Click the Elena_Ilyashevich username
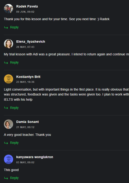This screenshot has height=183, width=129. 31,42
